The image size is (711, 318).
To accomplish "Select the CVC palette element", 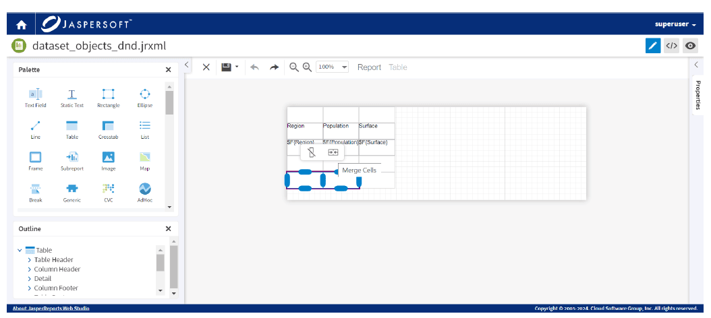I will click(x=109, y=193).
